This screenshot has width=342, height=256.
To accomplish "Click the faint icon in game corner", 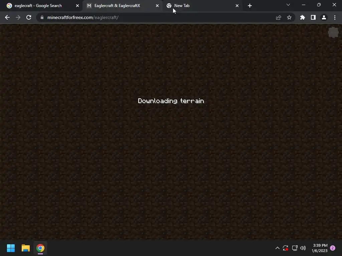I will 333,33.
